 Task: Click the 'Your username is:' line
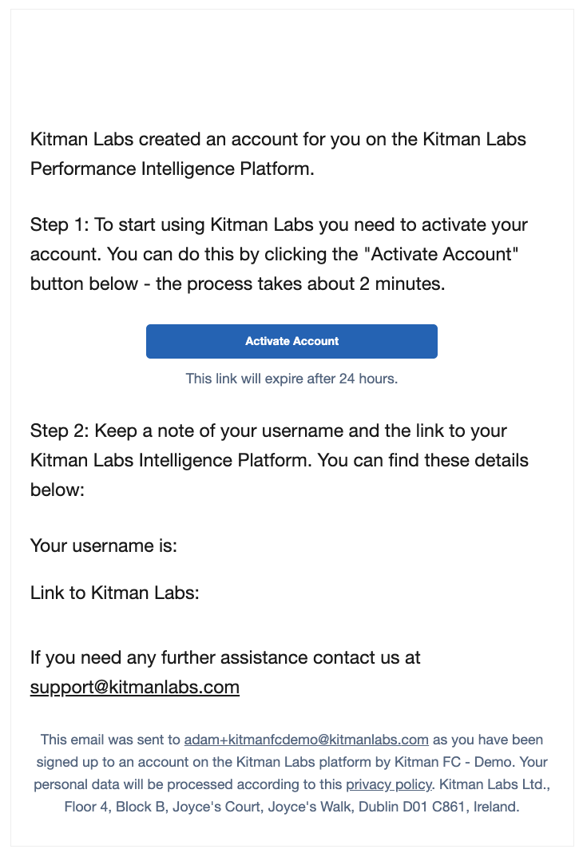point(103,546)
